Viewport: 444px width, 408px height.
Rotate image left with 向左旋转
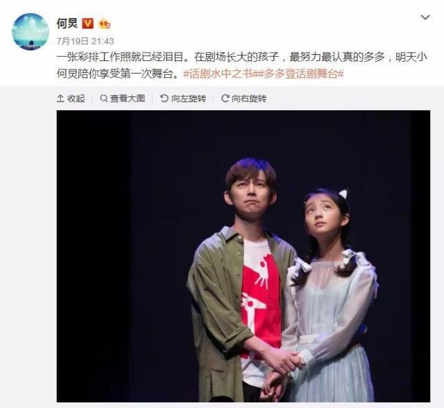[x=183, y=99]
